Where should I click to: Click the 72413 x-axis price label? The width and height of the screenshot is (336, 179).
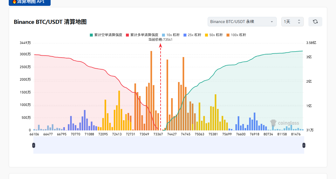(x=117, y=134)
